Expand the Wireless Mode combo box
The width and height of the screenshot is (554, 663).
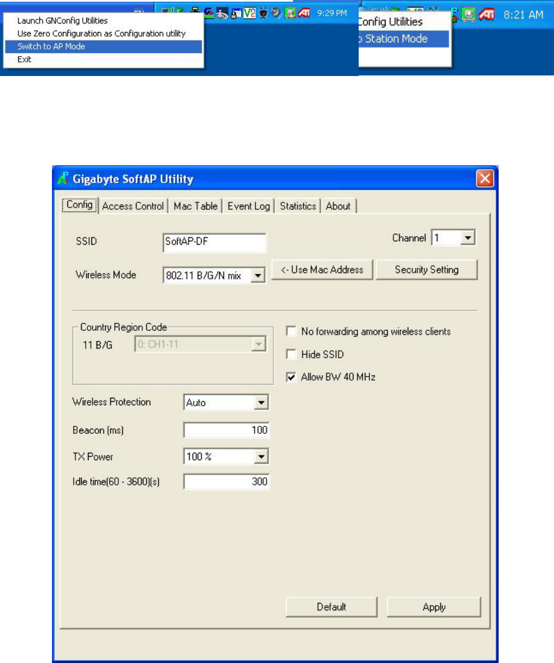258,275
